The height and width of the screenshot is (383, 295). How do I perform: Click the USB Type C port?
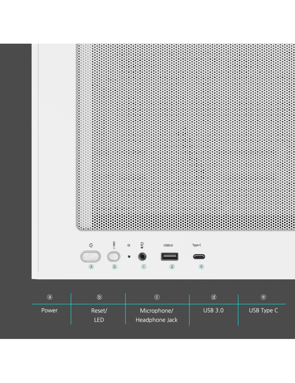199,256
